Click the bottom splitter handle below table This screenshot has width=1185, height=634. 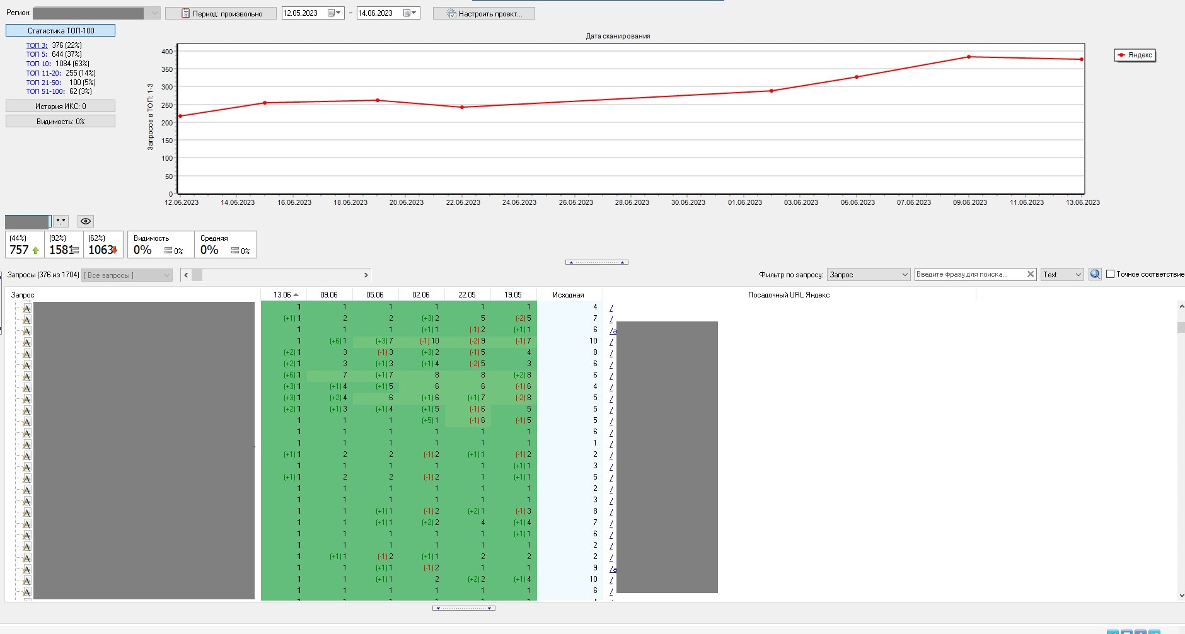click(463, 608)
